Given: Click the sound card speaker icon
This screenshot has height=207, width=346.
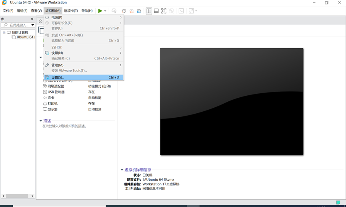Looking at the screenshot, I should (45, 98).
